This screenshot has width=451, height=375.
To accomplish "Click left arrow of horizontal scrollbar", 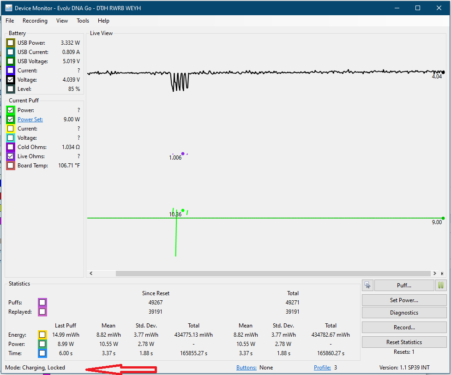I will 91,274.
